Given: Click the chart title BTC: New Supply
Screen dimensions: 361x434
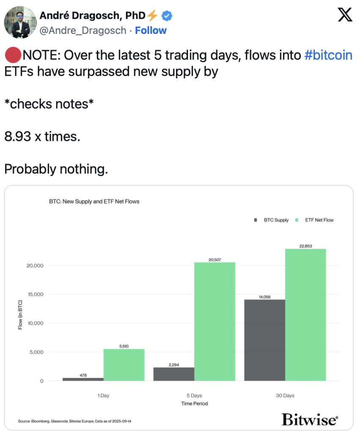Looking at the screenshot, I should (94, 201).
